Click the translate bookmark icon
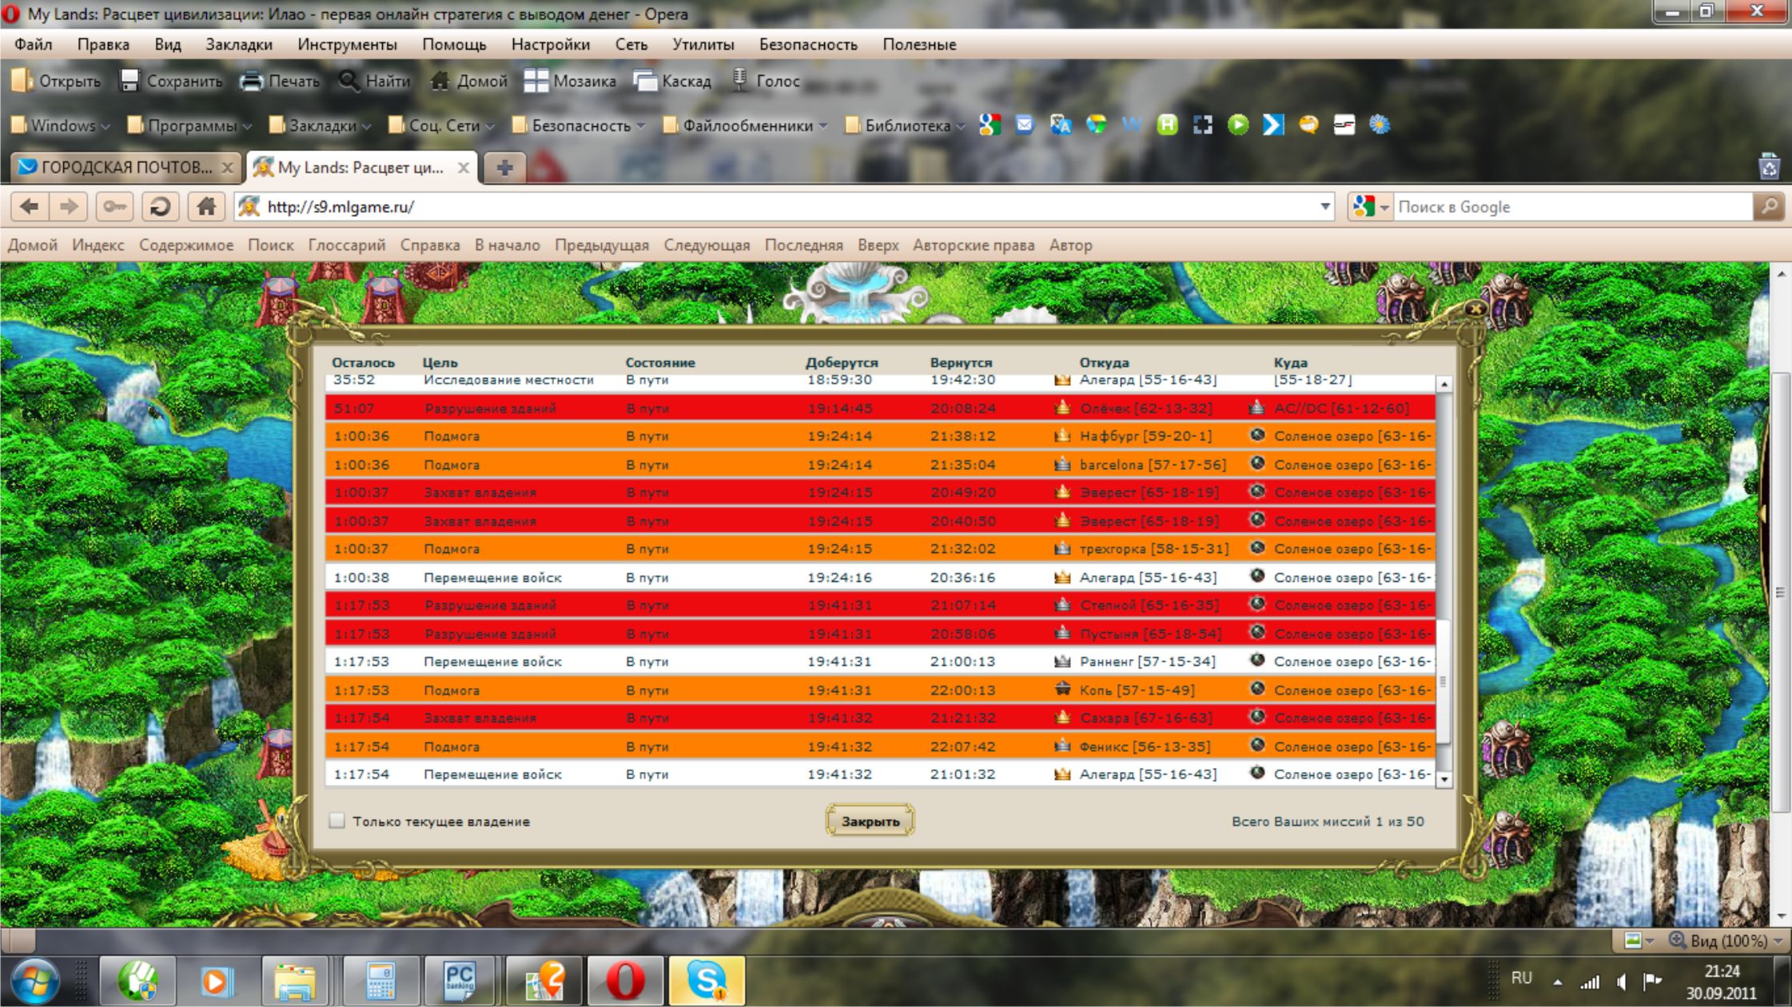The image size is (1792, 1007). pyautogui.click(x=1061, y=125)
